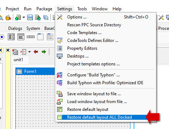The image size is (169, 129).
Task: Click the jump-to list icon in the editor toolbar
Action: (x=24, y=52)
